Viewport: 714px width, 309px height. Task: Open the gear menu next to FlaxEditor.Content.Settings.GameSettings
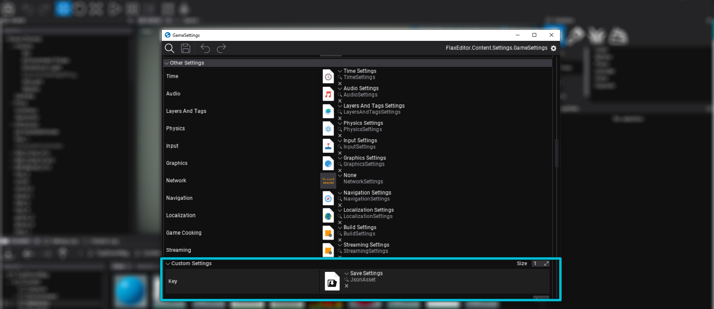[x=553, y=48]
